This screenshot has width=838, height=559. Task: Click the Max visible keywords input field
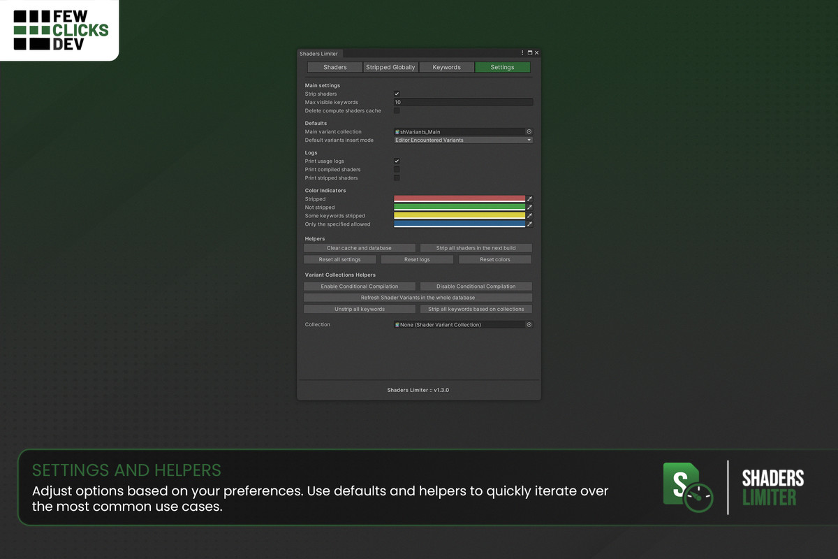463,103
